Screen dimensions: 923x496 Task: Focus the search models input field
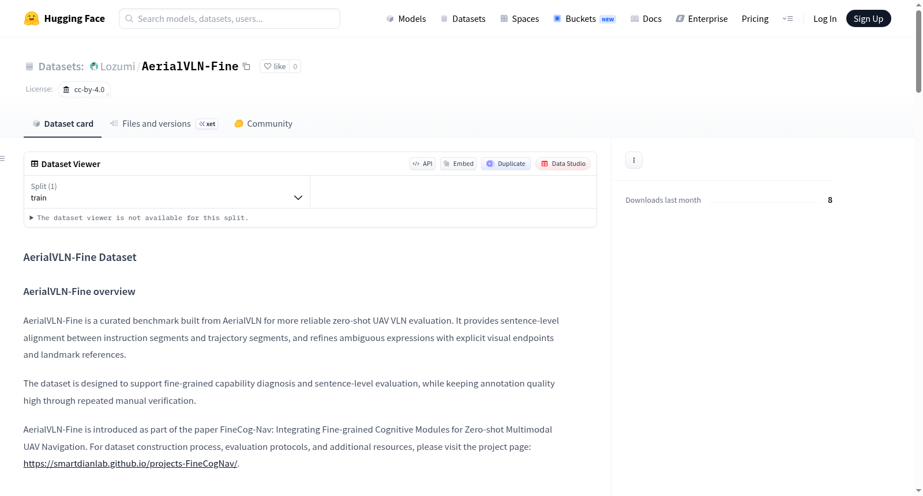coord(230,18)
